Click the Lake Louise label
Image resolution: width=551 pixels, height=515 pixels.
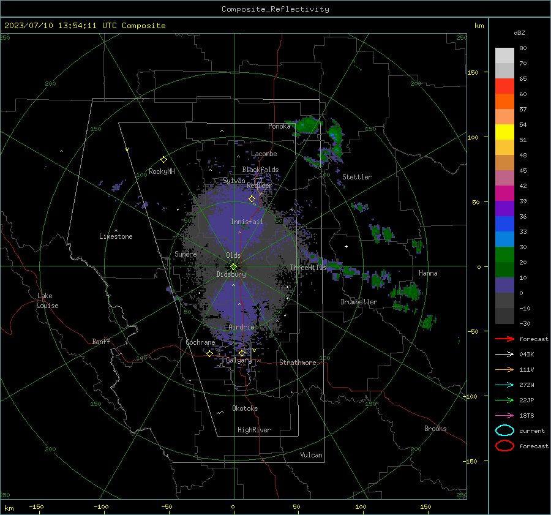(48, 301)
